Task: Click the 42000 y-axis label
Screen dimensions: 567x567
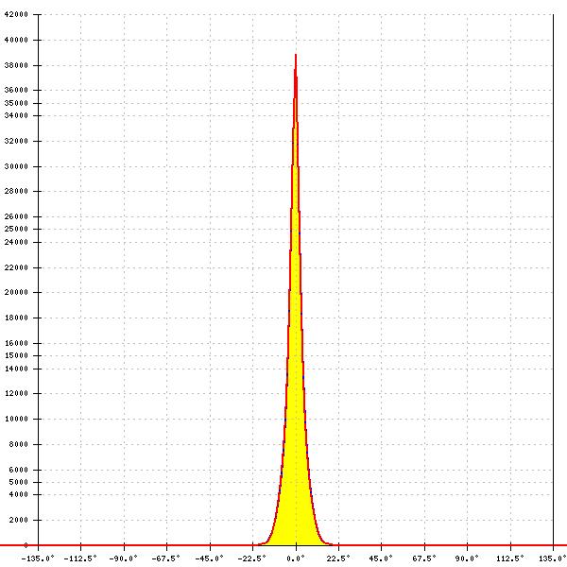Action: [16, 14]
